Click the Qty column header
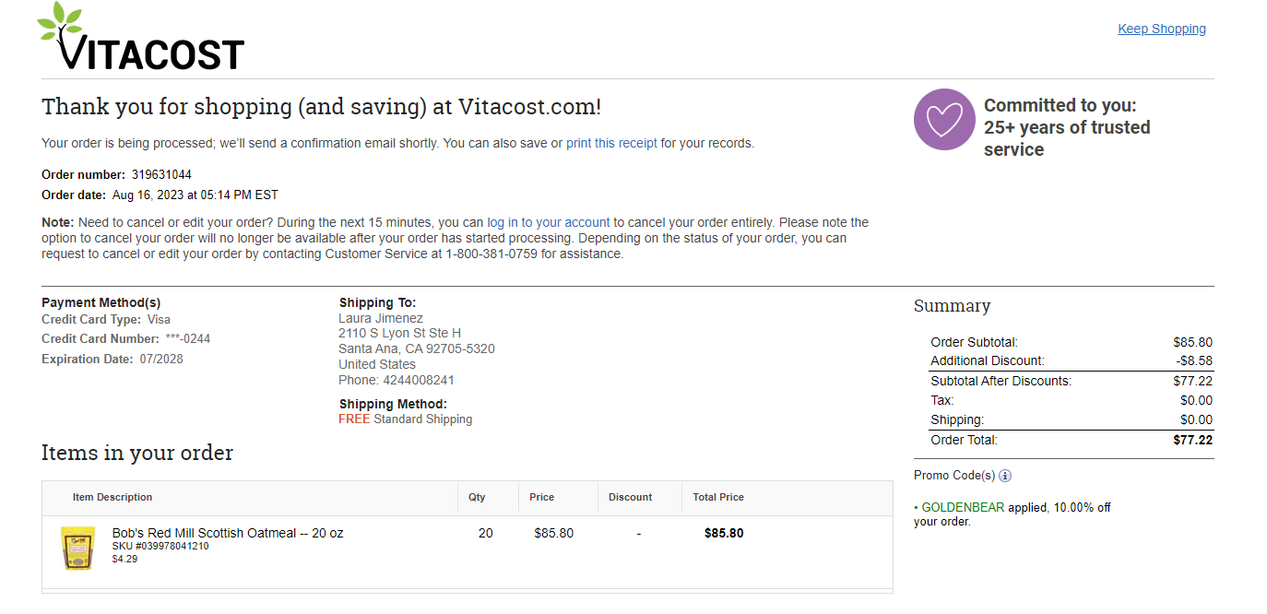The width and height of the screenshot is (1267, 614). 477,497
